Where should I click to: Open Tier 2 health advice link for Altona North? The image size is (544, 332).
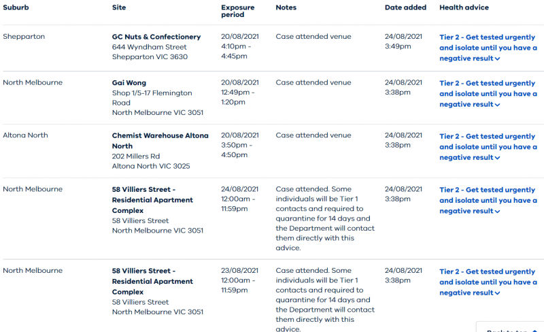pyautogui.click(x=488, y=146)
